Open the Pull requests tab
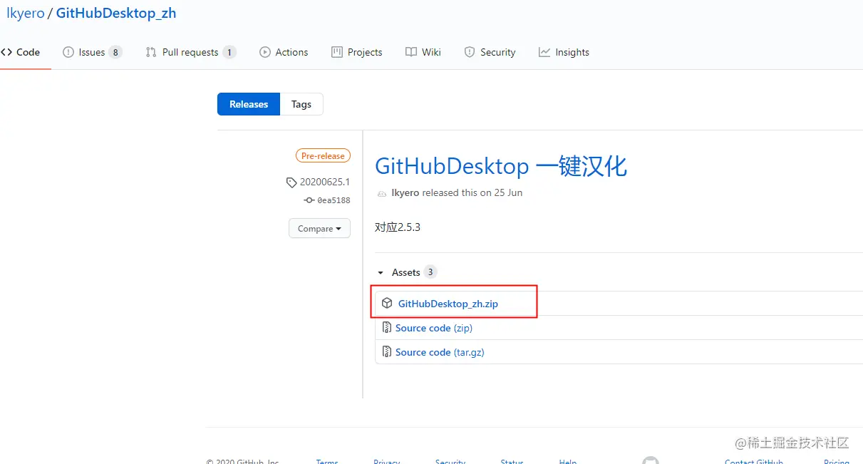 tap(190, 52)
